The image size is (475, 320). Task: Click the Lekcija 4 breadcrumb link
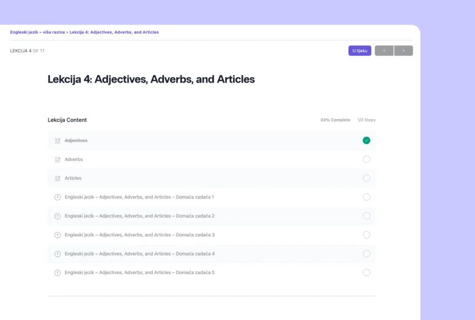tap(114, 32)
